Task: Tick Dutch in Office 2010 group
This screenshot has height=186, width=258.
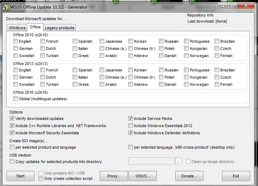Action: coord(43,48)
